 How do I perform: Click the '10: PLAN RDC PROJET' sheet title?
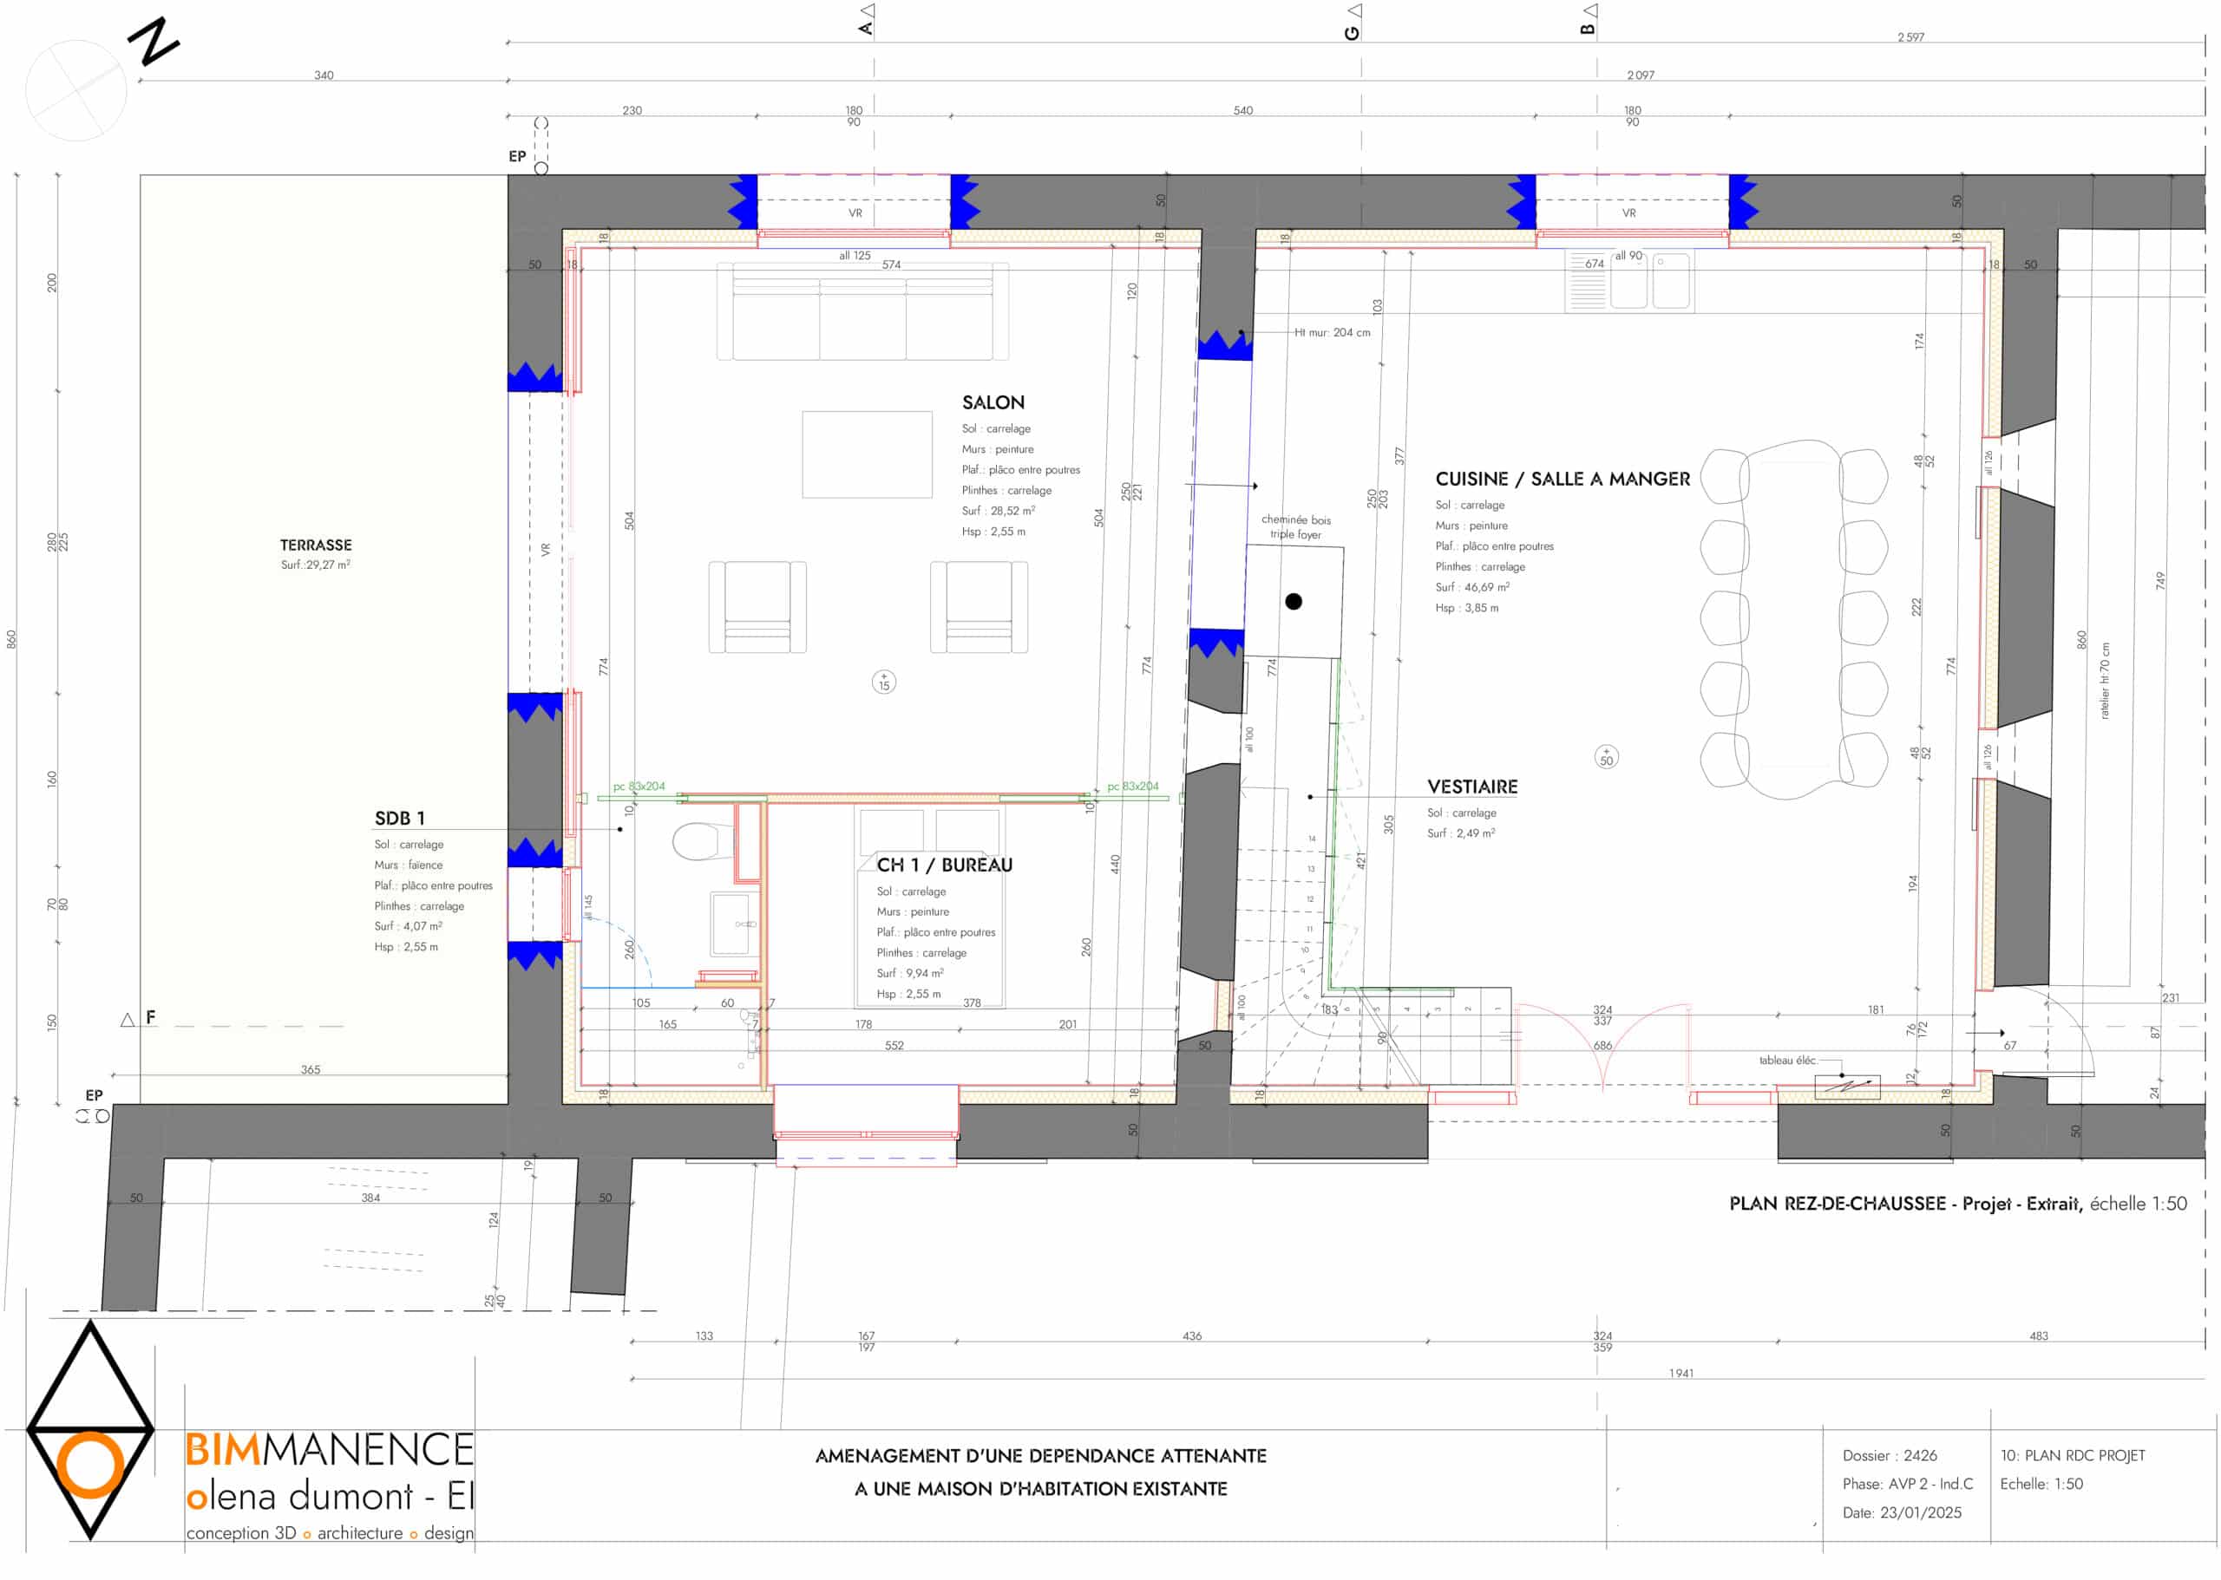pyautogui.click(x=2072, y=1455)
